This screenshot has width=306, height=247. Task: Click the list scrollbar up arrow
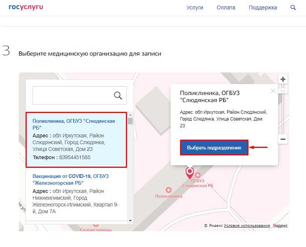(130, 115)
